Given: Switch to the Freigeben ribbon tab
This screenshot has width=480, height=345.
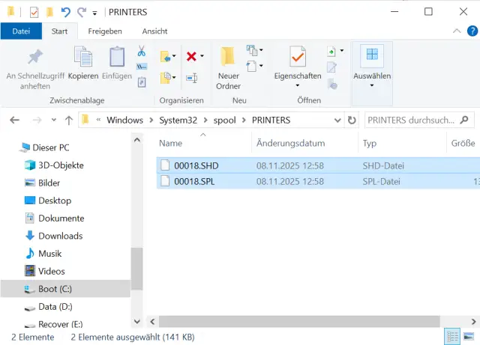Looking at the screenshot, I should [x=105, y=31].
